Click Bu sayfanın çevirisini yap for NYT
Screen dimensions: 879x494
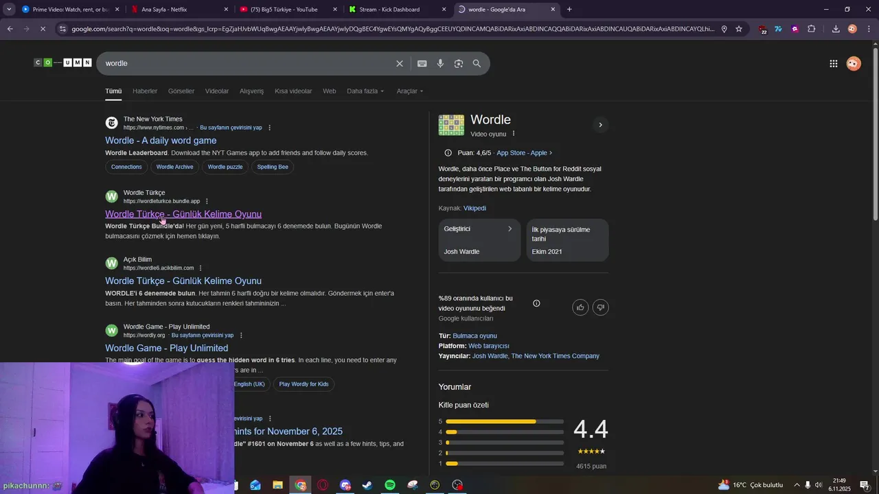[231, 128]
